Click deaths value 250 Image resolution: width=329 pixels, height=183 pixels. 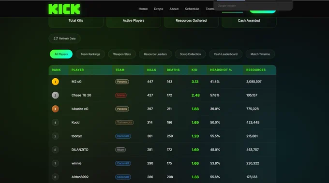tap(170, 136)
